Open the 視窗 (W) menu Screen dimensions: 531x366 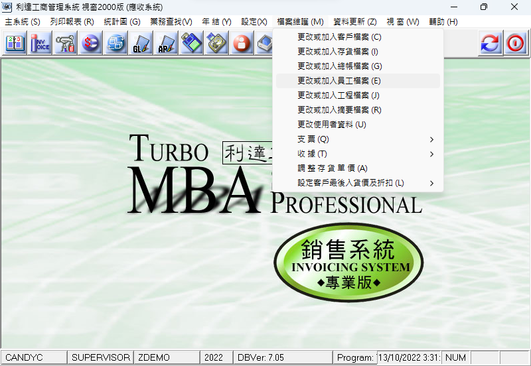(403, 22)
